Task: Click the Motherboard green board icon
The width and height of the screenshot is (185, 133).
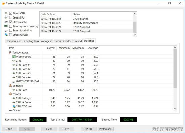Action: click(x=14, y=57)
